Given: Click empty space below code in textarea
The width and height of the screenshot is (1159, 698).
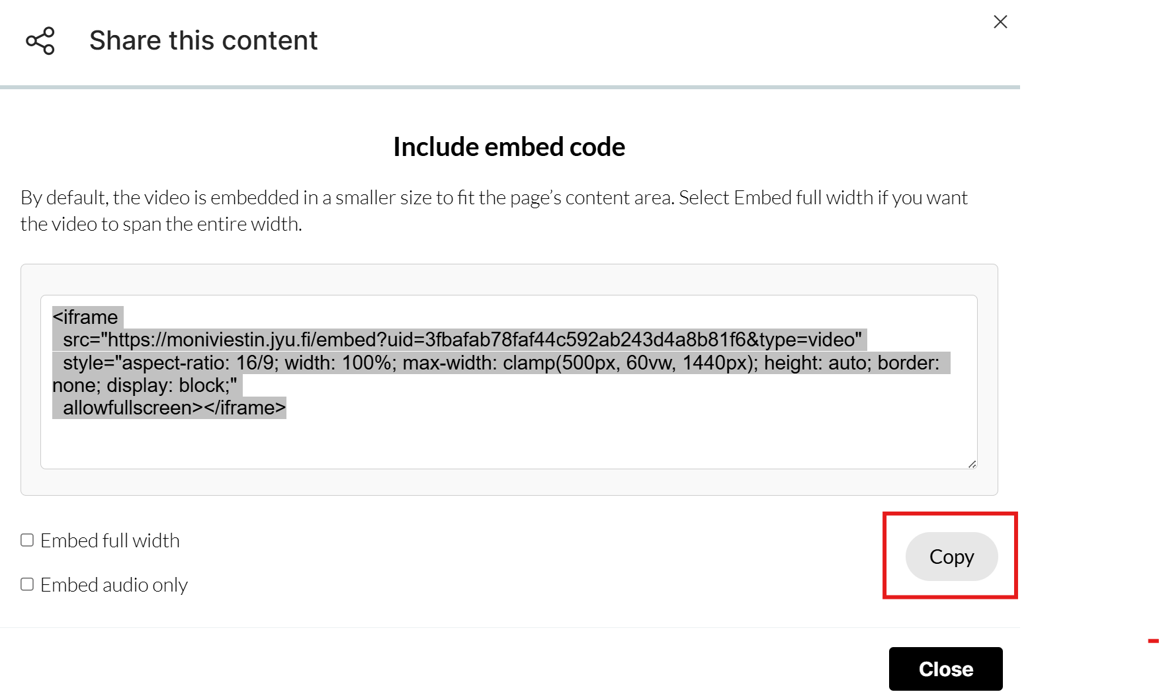Looking at the screenshot, I should (x=508, y=443).
